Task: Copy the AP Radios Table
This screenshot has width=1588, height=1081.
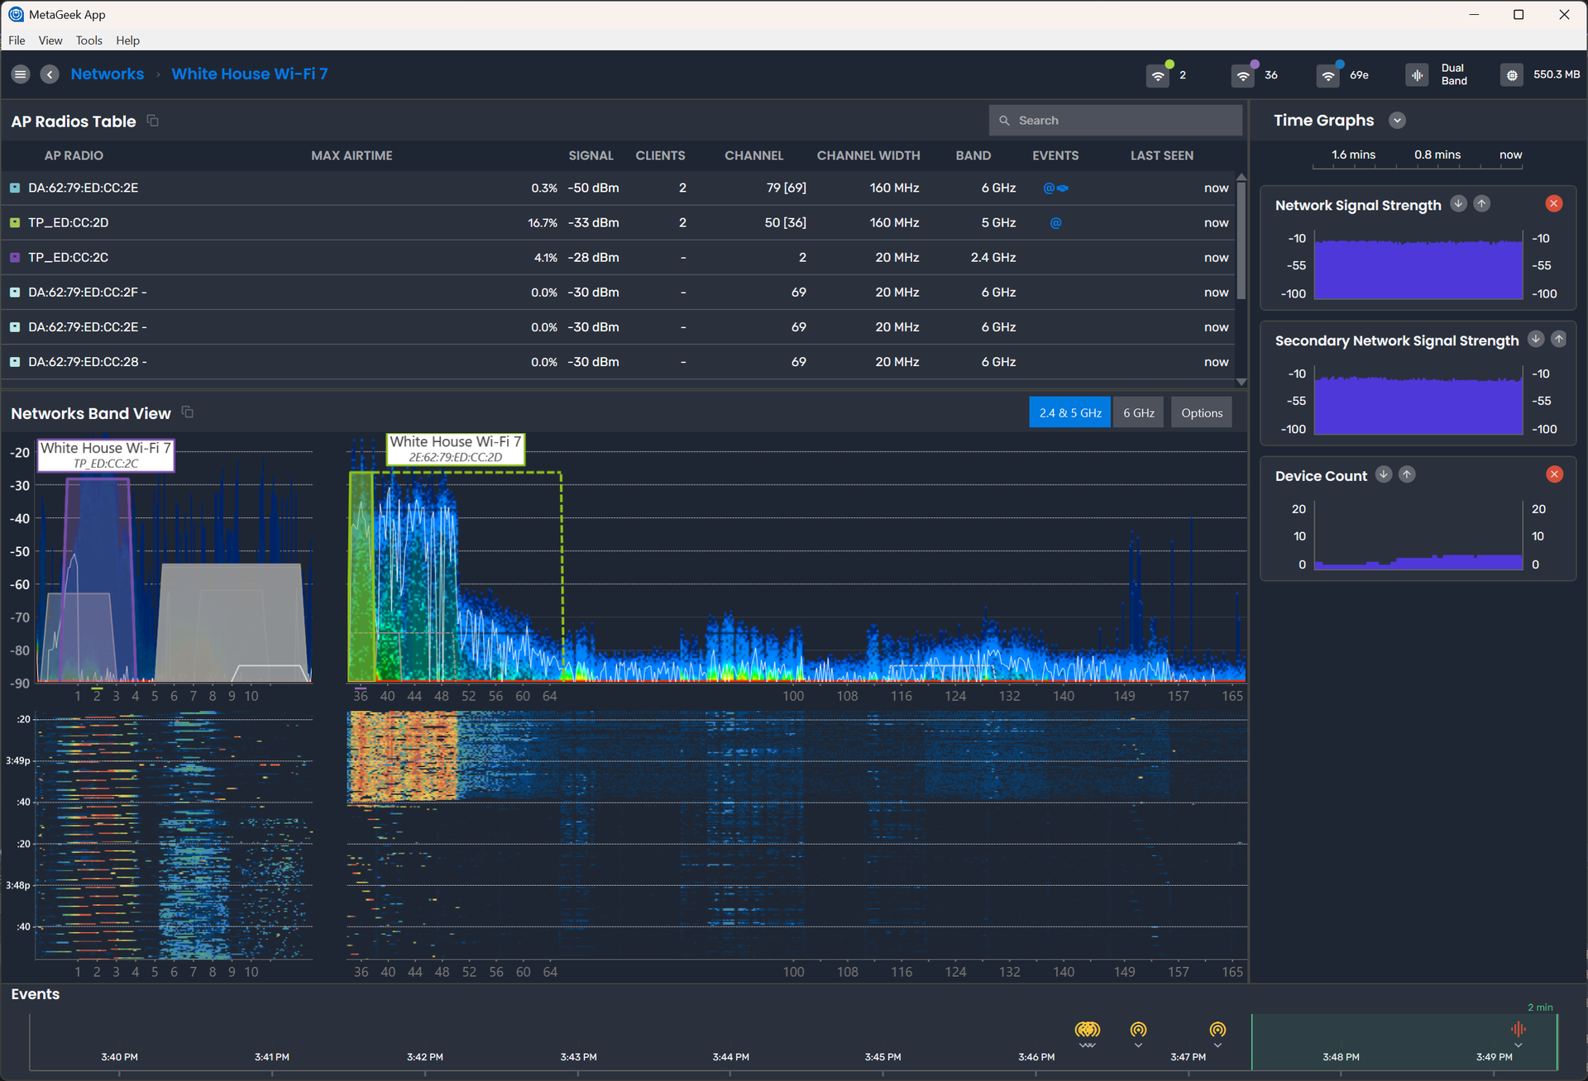Action: [x=153, y=121]
